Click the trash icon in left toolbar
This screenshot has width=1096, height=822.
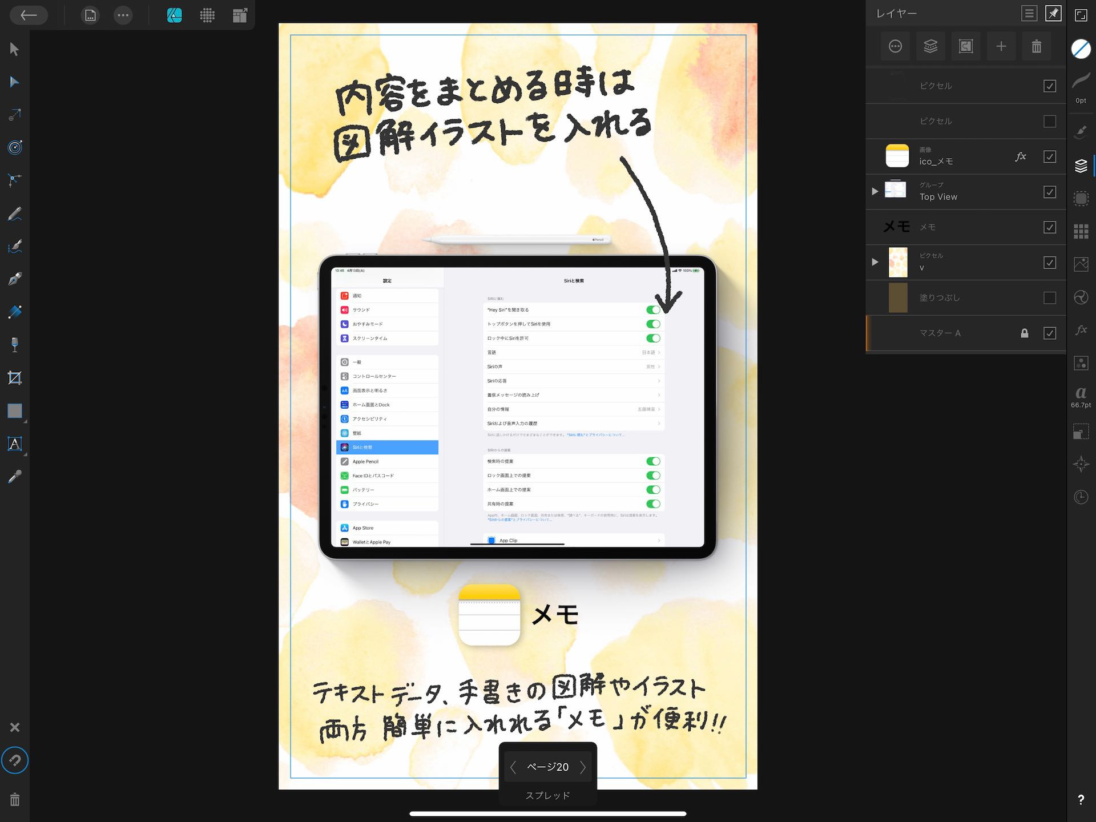(x=15, y=800)
